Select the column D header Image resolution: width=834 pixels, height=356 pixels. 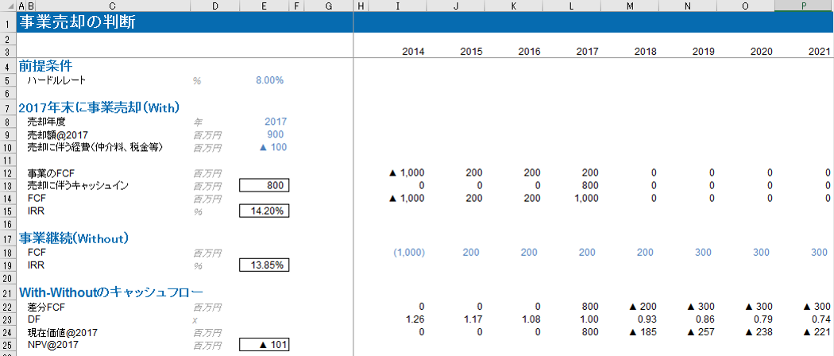(214, 6)
